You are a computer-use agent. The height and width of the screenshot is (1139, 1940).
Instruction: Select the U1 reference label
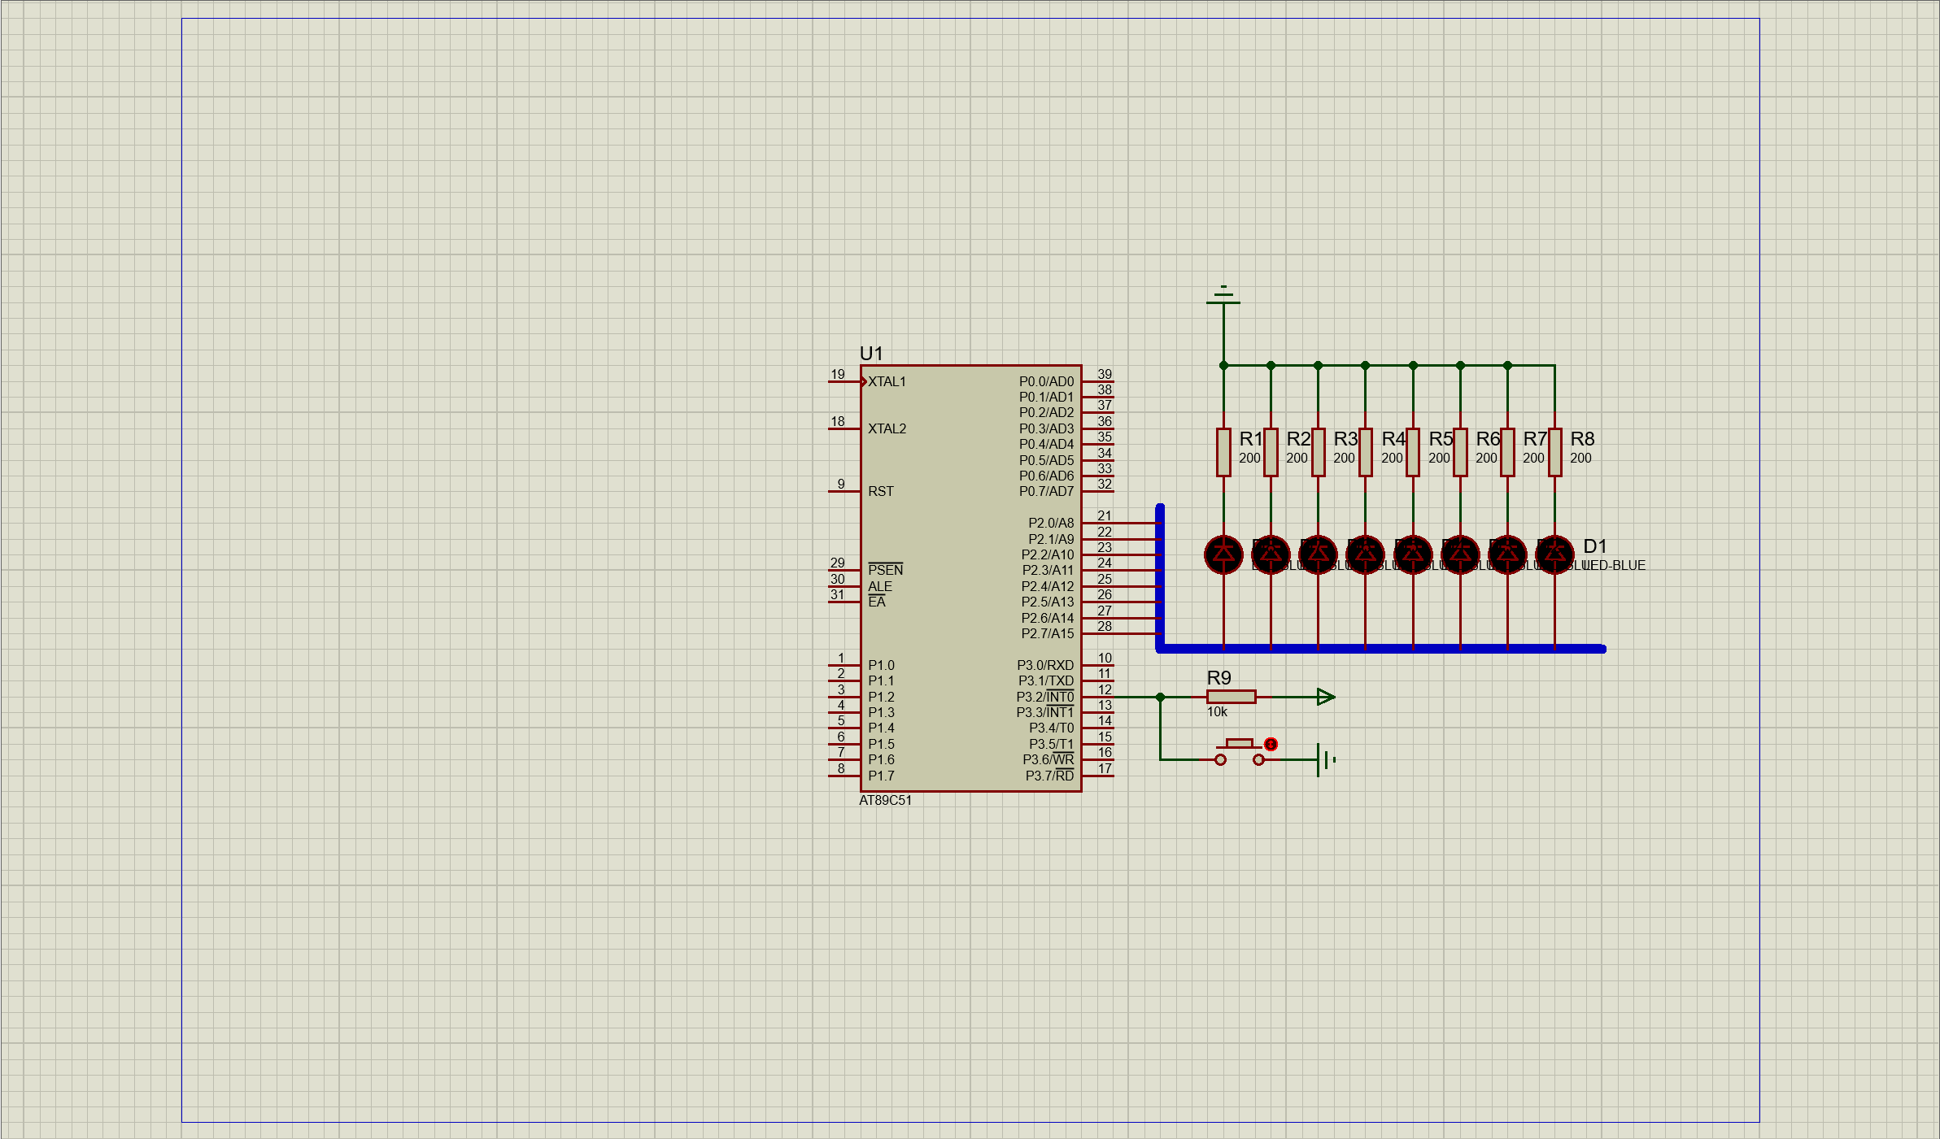871,354
